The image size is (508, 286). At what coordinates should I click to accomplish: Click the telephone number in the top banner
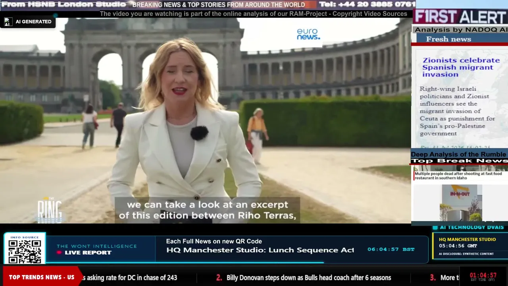pyautogui.click(x=367, y=5)
